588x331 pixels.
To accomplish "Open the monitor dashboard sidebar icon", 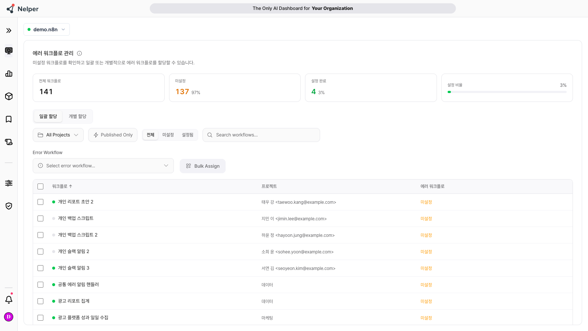I will [9, 51].
